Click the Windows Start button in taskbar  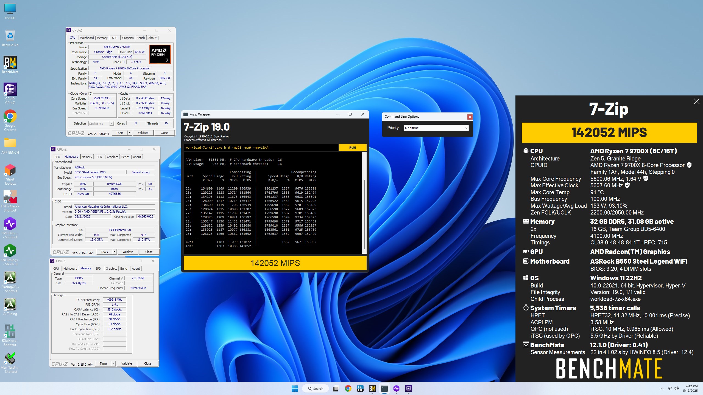click(295, 388)
